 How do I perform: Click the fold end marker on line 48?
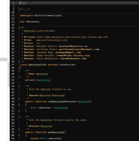click(19, 99)
